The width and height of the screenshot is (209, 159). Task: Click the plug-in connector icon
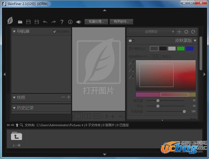click(x=78, y=22)
